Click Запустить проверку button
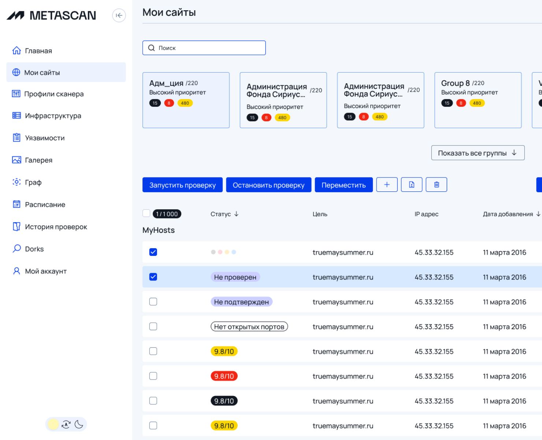 [182, 185]
